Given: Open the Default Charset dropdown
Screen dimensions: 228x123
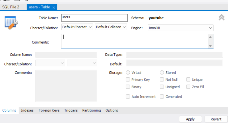Looking at the screenshot, I should 77,27.
